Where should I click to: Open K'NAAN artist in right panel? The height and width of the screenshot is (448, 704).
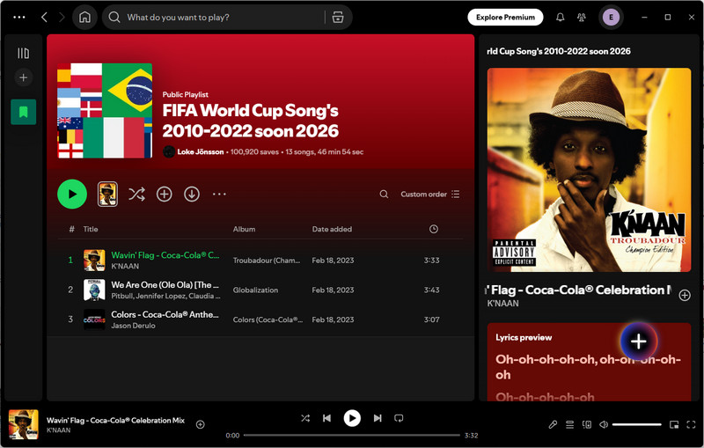pyautogui.click(x=502, y=304)
